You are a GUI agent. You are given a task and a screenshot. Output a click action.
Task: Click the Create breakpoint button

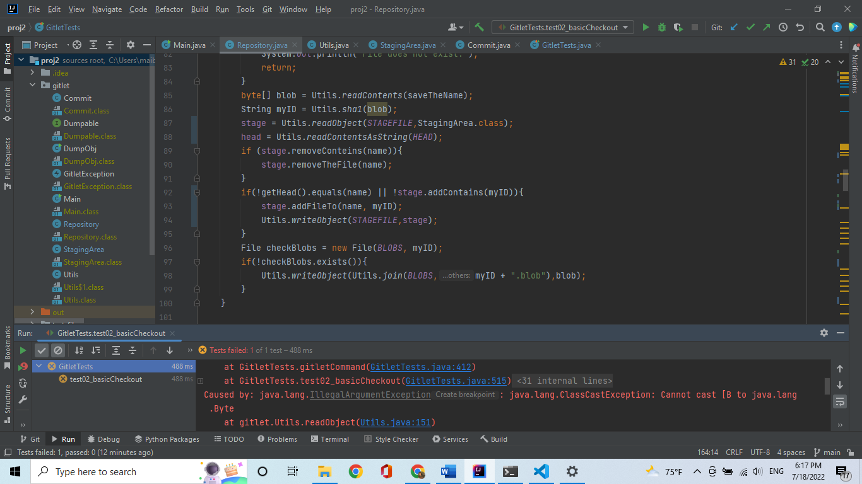tap(465, 395)
